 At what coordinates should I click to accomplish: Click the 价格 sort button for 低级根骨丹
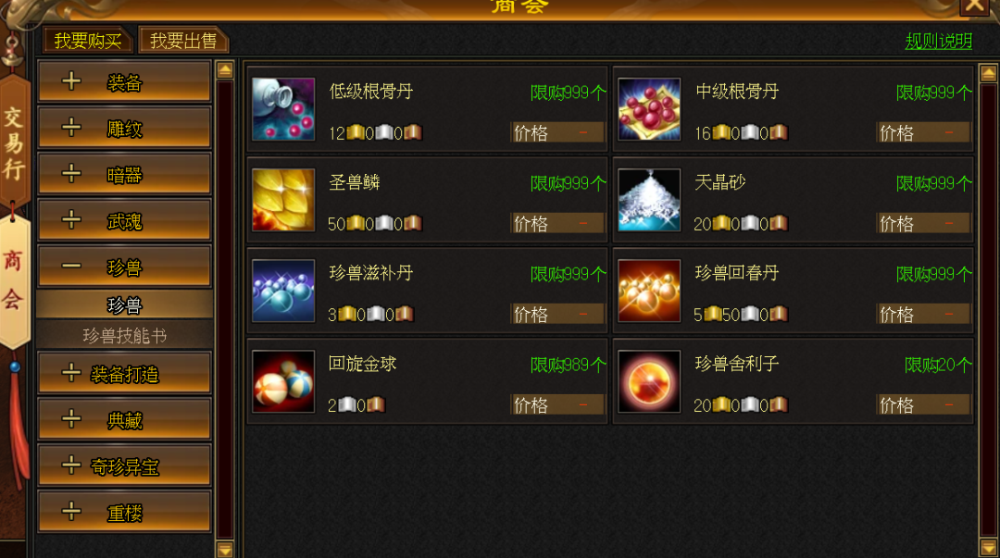point(556,132)
